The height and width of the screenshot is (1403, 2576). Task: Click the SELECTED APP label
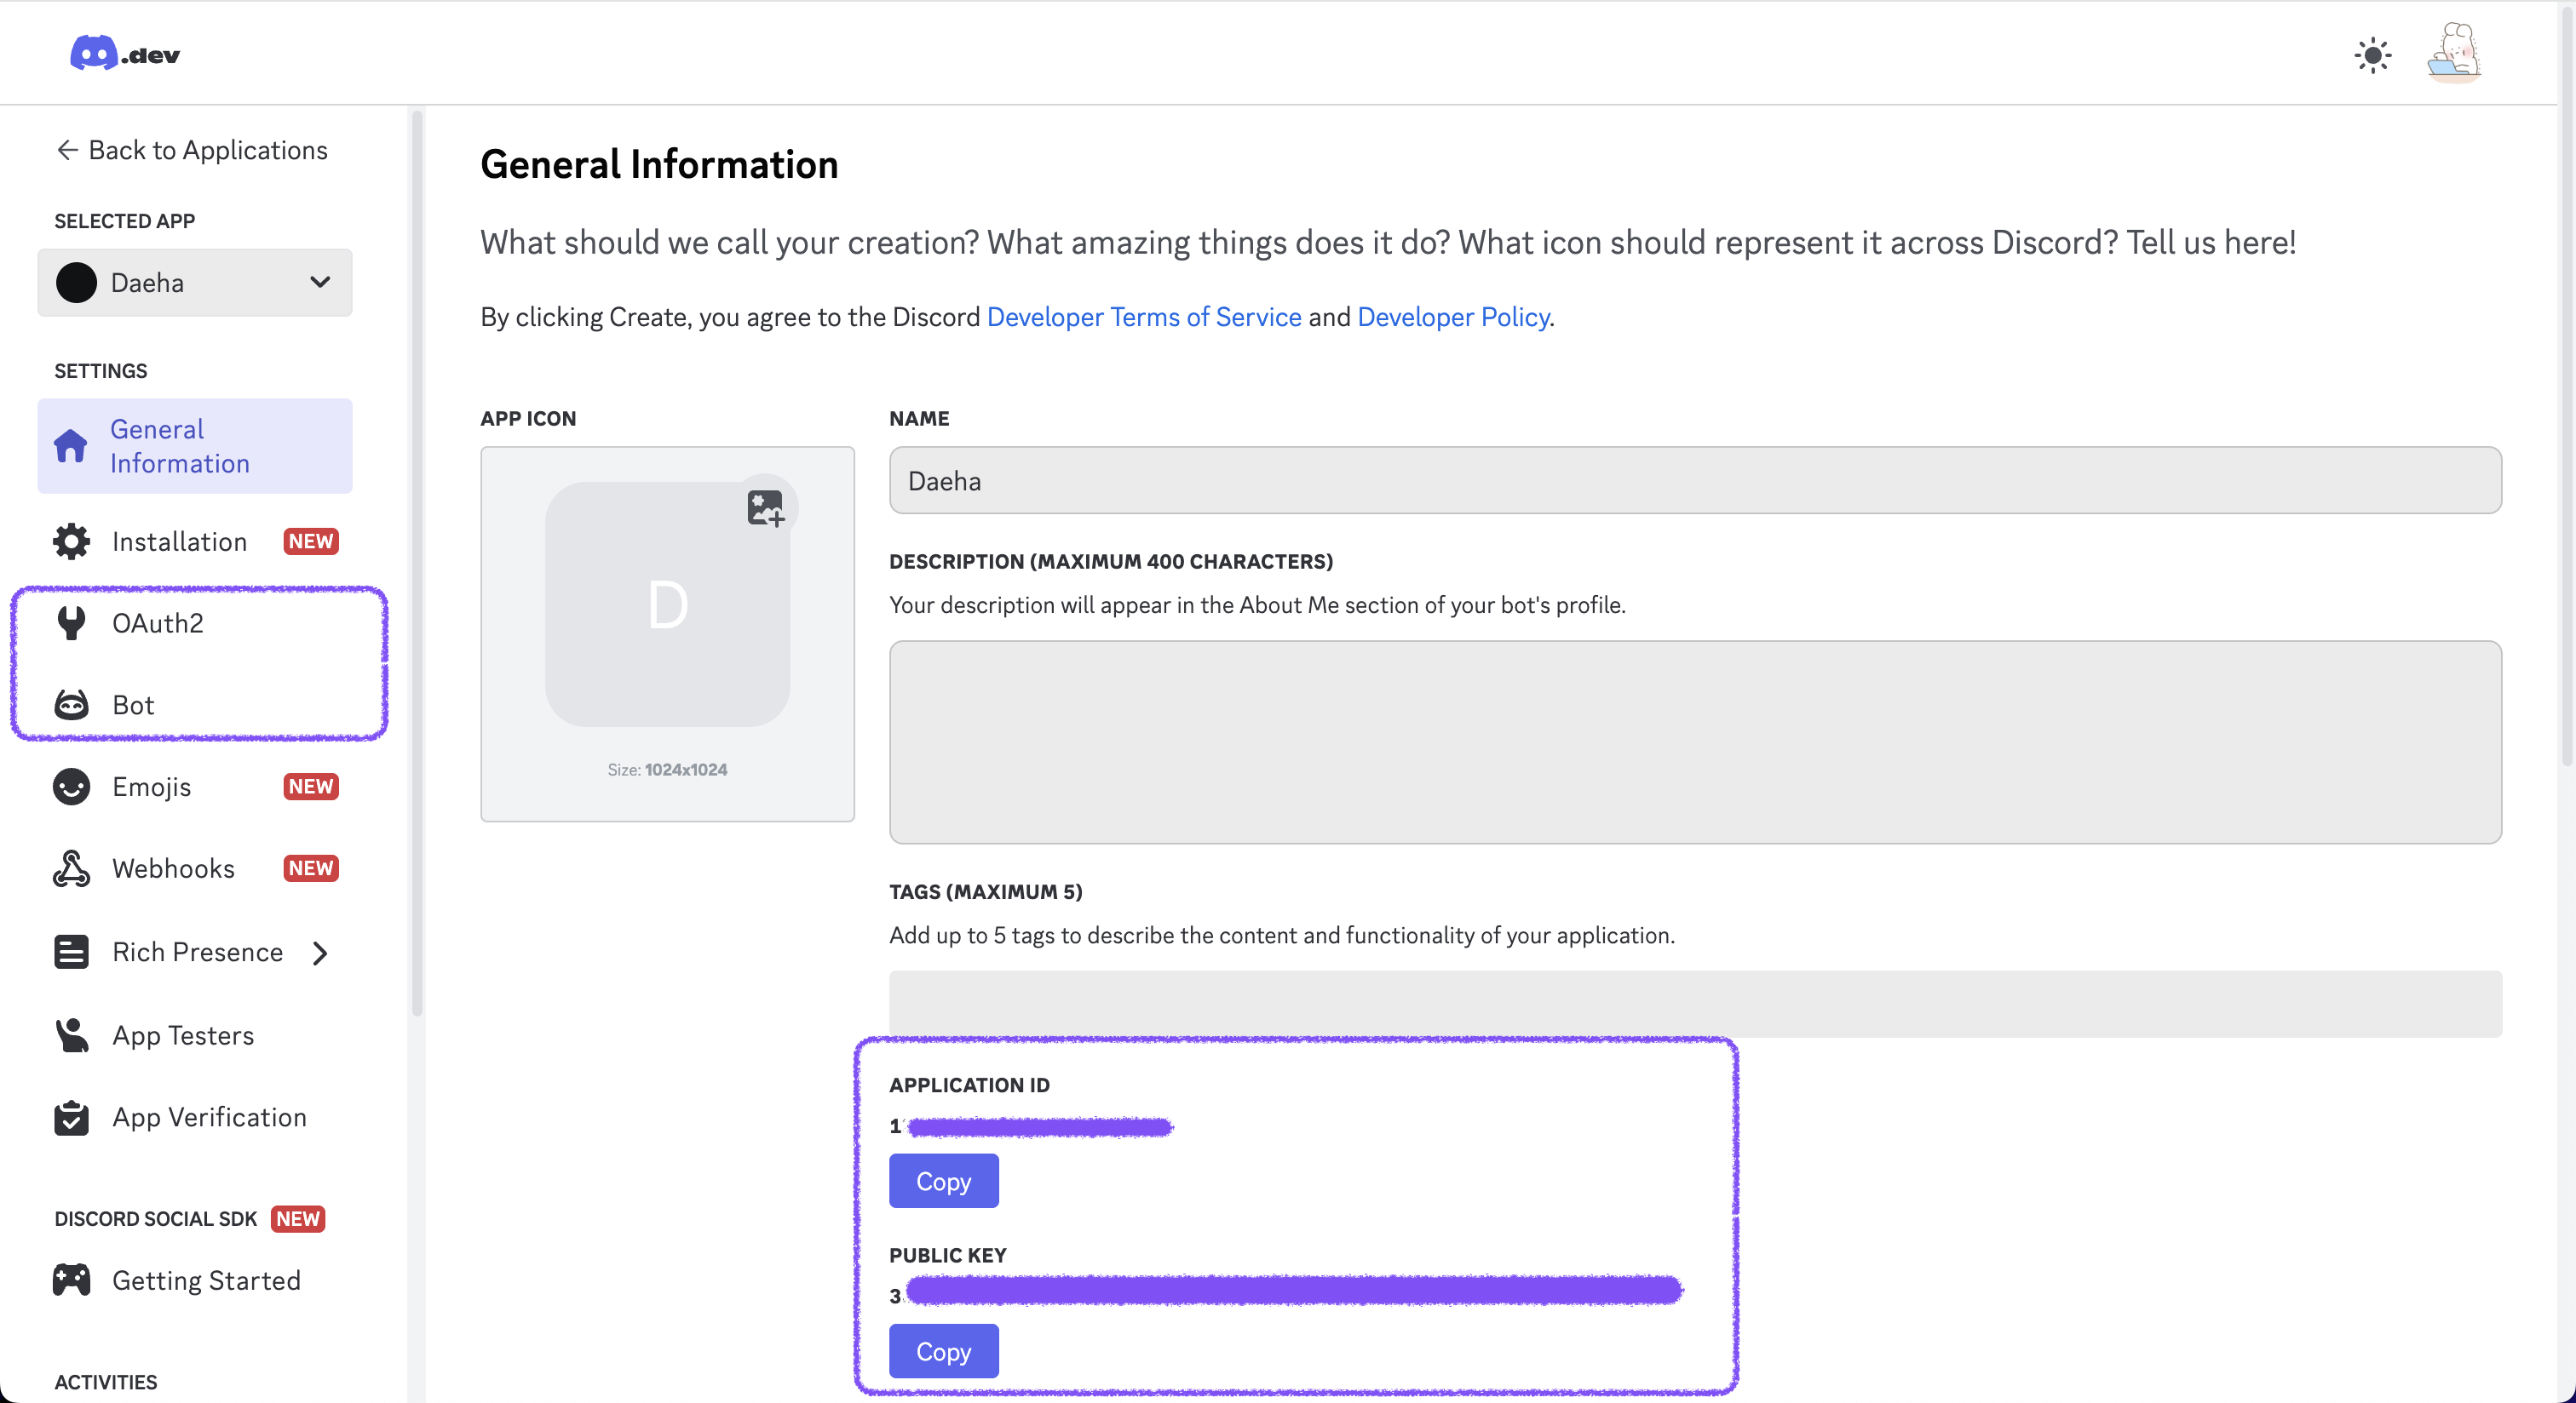[124, 222]
